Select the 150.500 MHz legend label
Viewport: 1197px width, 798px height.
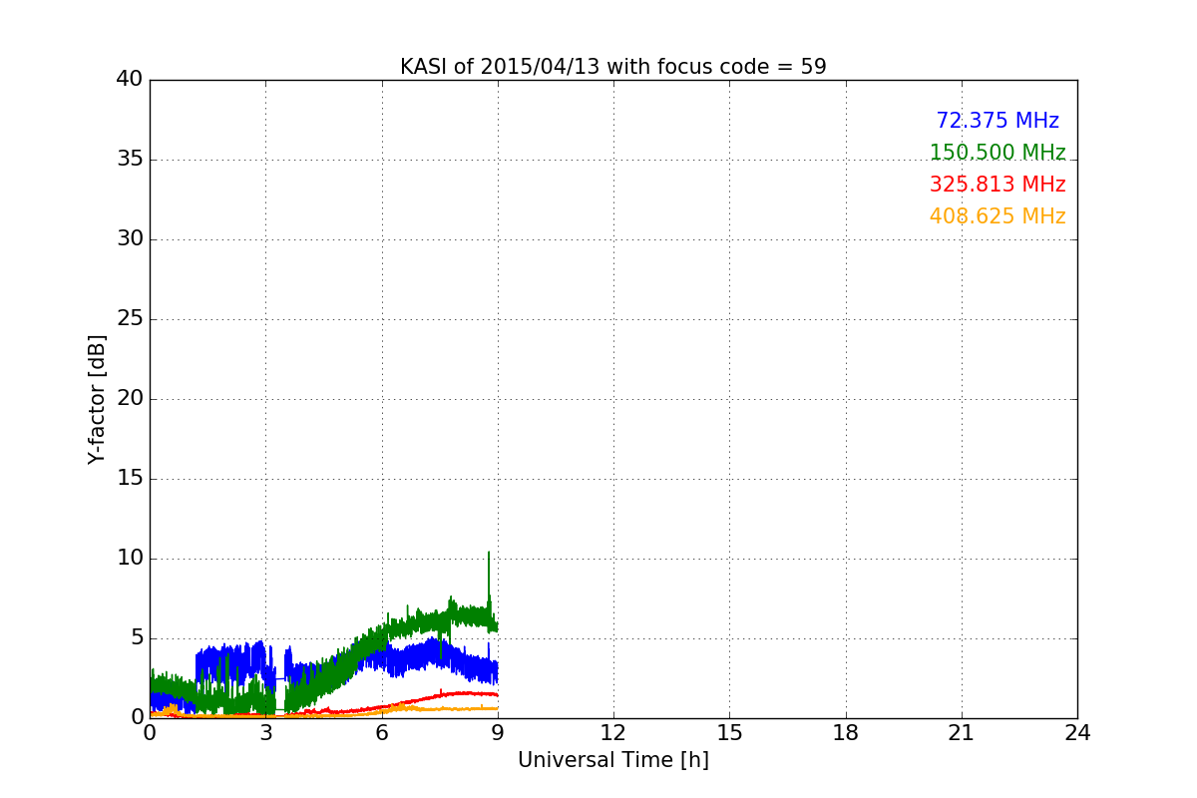(997, 153)
